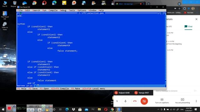200x112 pixels.
Task: Open Task View on the taskbar
Action: point(60,109)
